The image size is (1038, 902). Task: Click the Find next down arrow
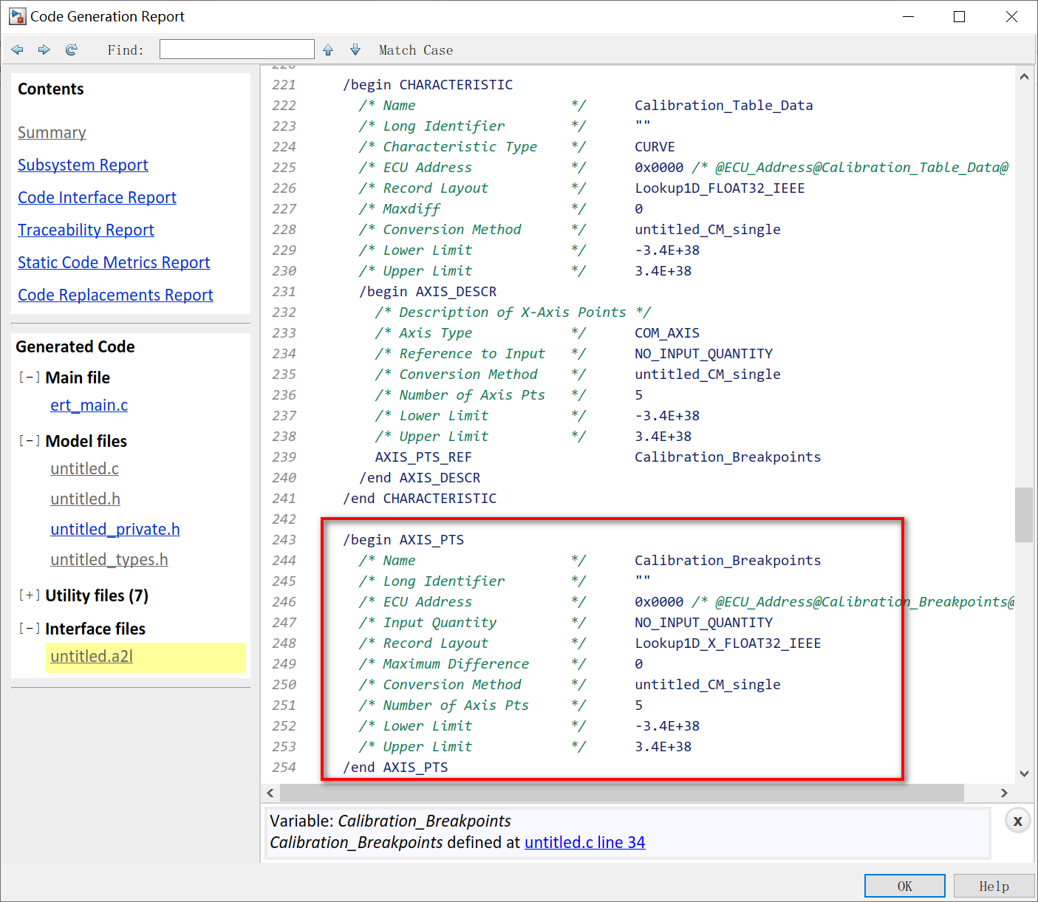(355, 49)
